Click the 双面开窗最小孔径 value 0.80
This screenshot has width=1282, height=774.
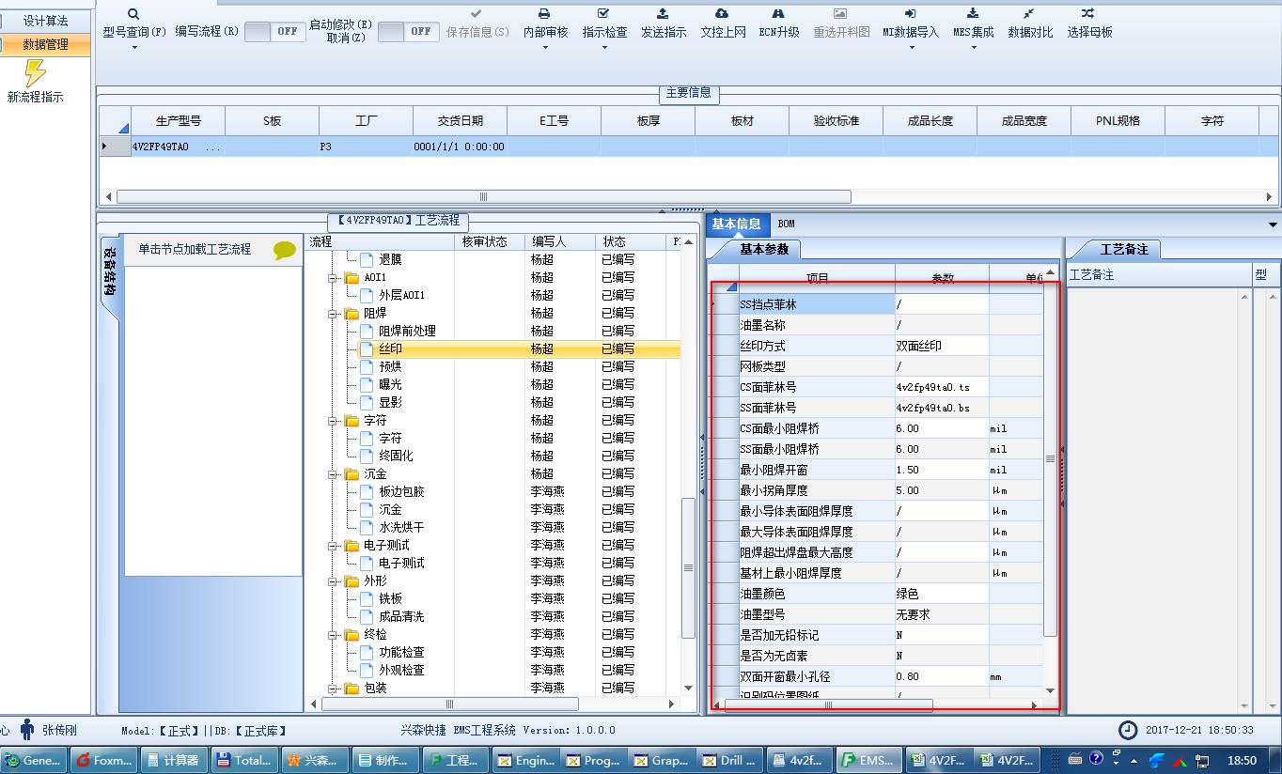(941, 676)
